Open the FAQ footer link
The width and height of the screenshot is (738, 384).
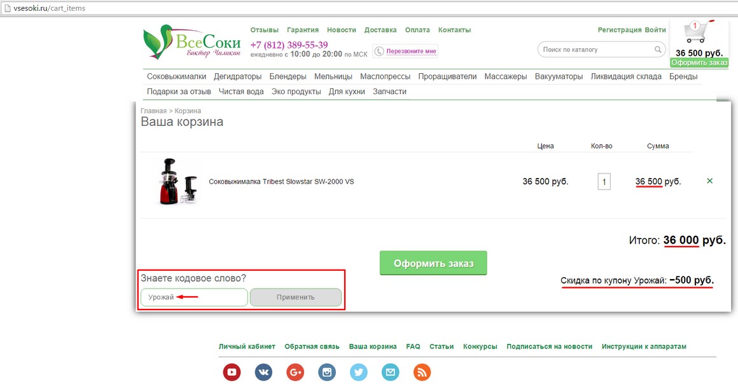[x=413, y=346]
